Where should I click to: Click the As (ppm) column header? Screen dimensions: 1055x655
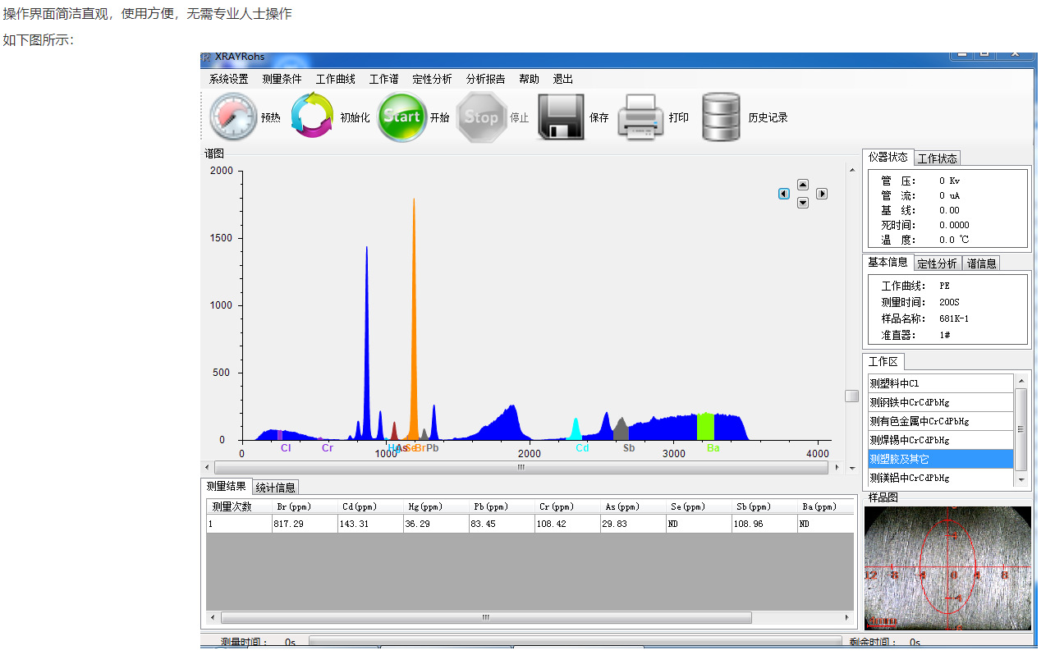[633, 506]
